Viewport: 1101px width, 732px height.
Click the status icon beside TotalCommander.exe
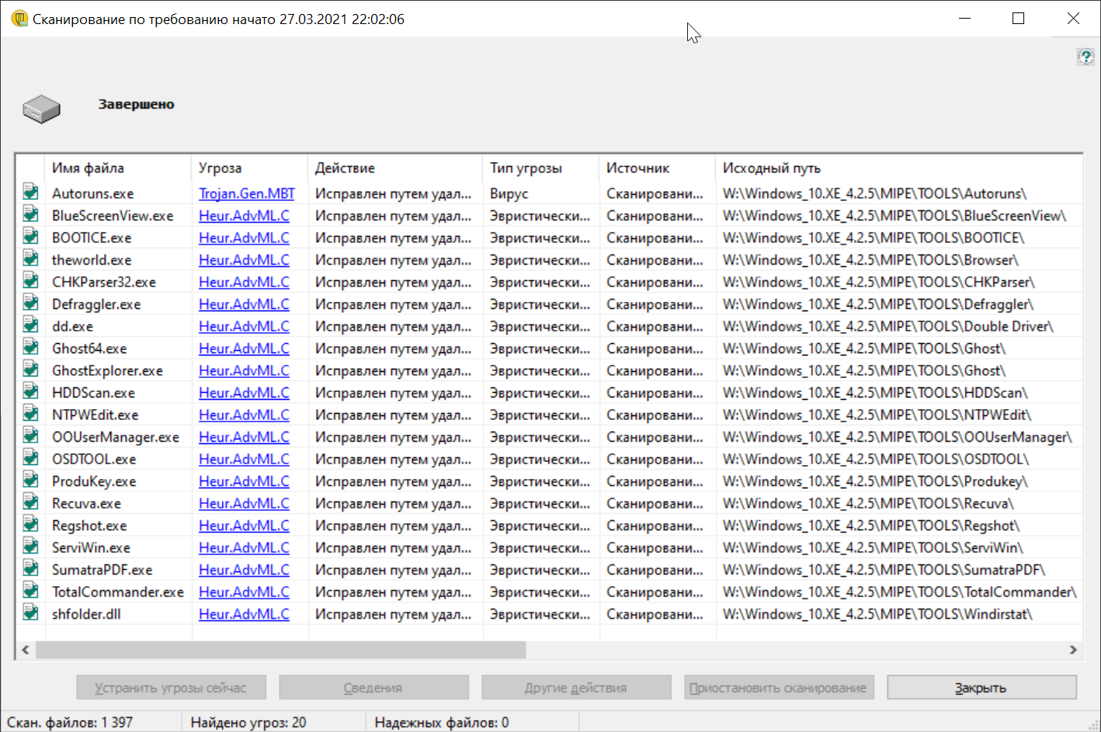tap(30, 589)
